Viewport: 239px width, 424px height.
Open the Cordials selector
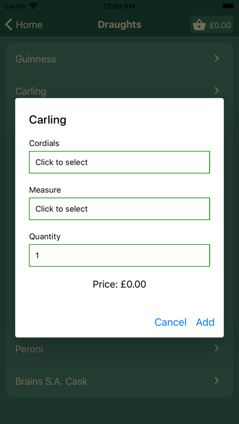point(120,162)
